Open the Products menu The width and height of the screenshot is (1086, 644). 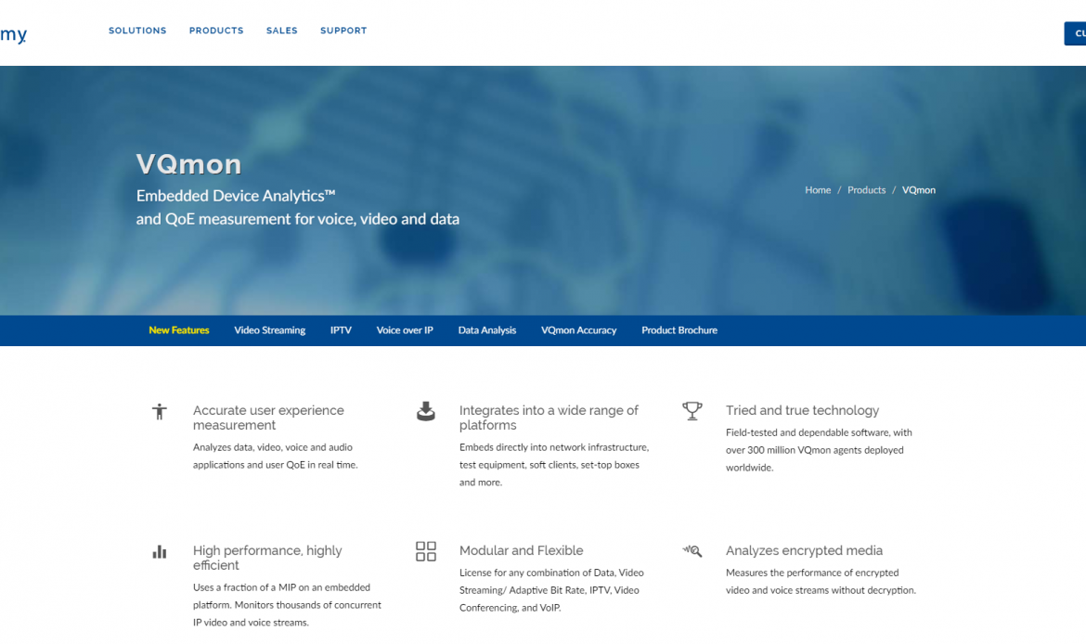pos(216,31)
